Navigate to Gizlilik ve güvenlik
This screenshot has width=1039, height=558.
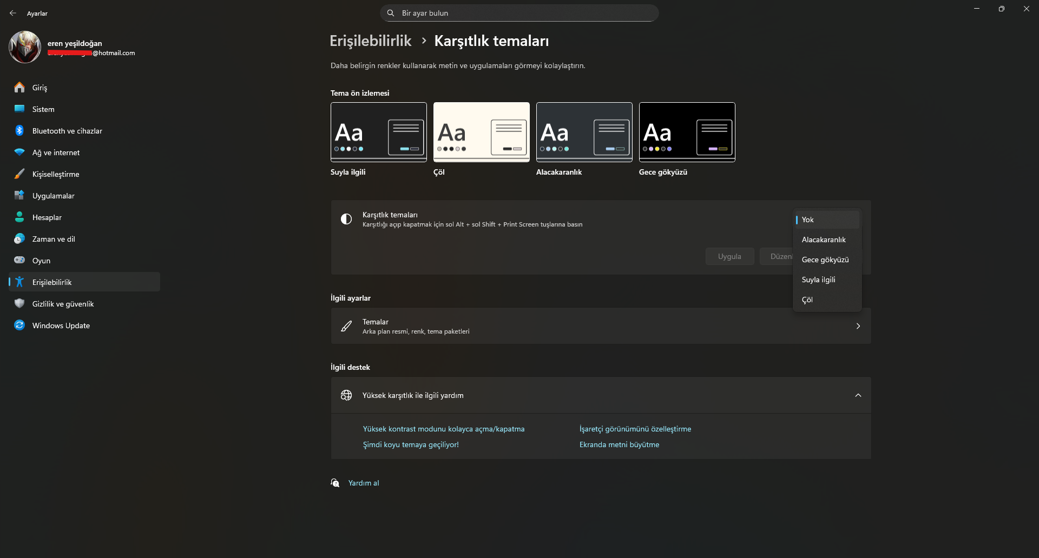click(84, 303)
